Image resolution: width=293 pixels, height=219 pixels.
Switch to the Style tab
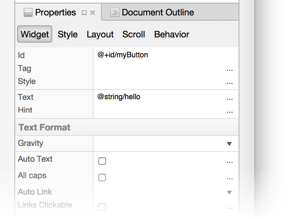[67, 34]
